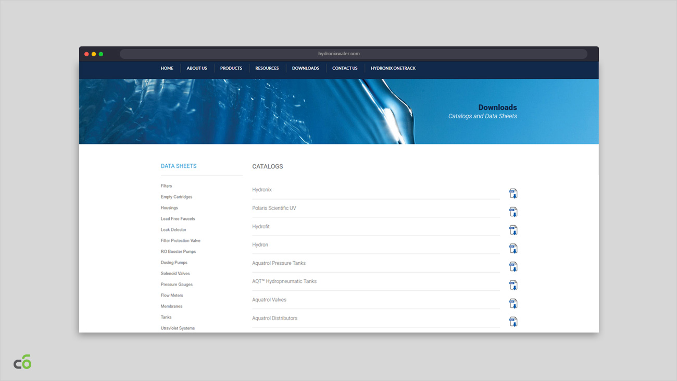Image resolution: width=677 pixels, height=381 pixels.
Task: Download the Hydron catalog via its icon
Action: pos(513,248)
